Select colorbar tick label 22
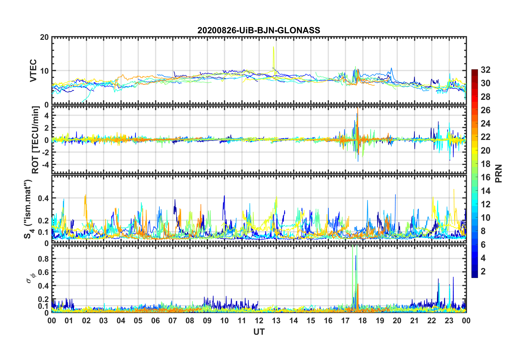The width and height of the screenshot is (518, 347). point(486,137)
